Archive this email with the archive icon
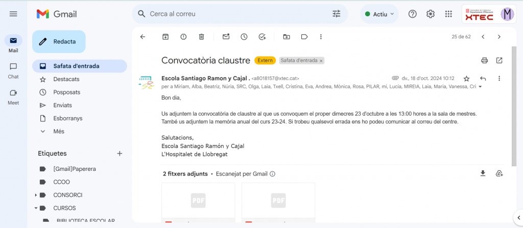The image size is (523, 228). coord(165,37)
